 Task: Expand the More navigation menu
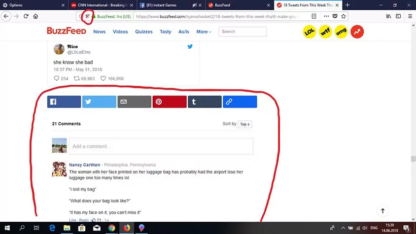click(x=204, y=31)
